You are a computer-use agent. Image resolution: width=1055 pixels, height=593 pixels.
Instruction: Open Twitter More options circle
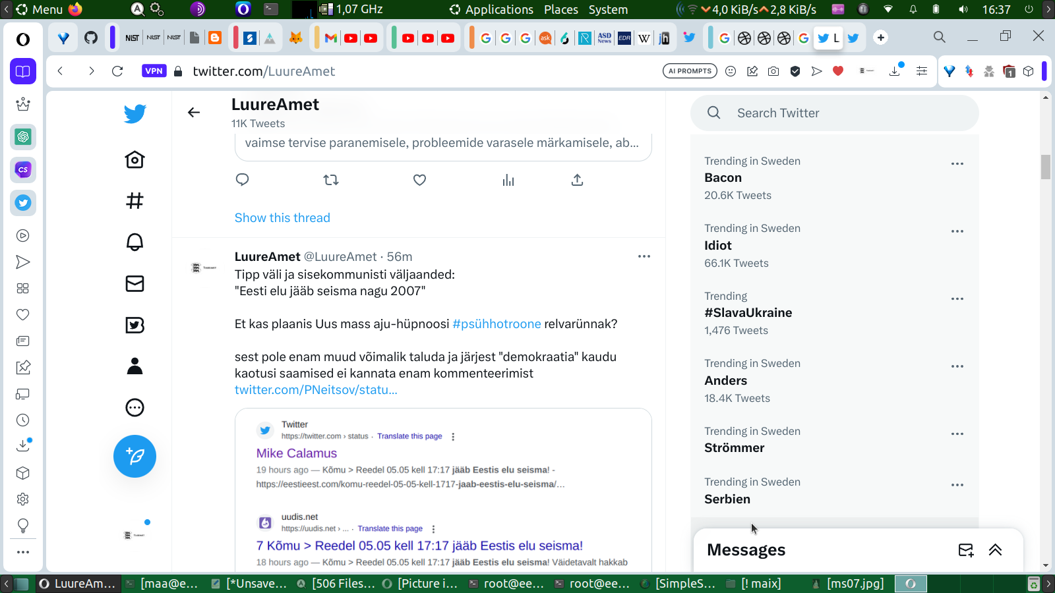point(135,407)
